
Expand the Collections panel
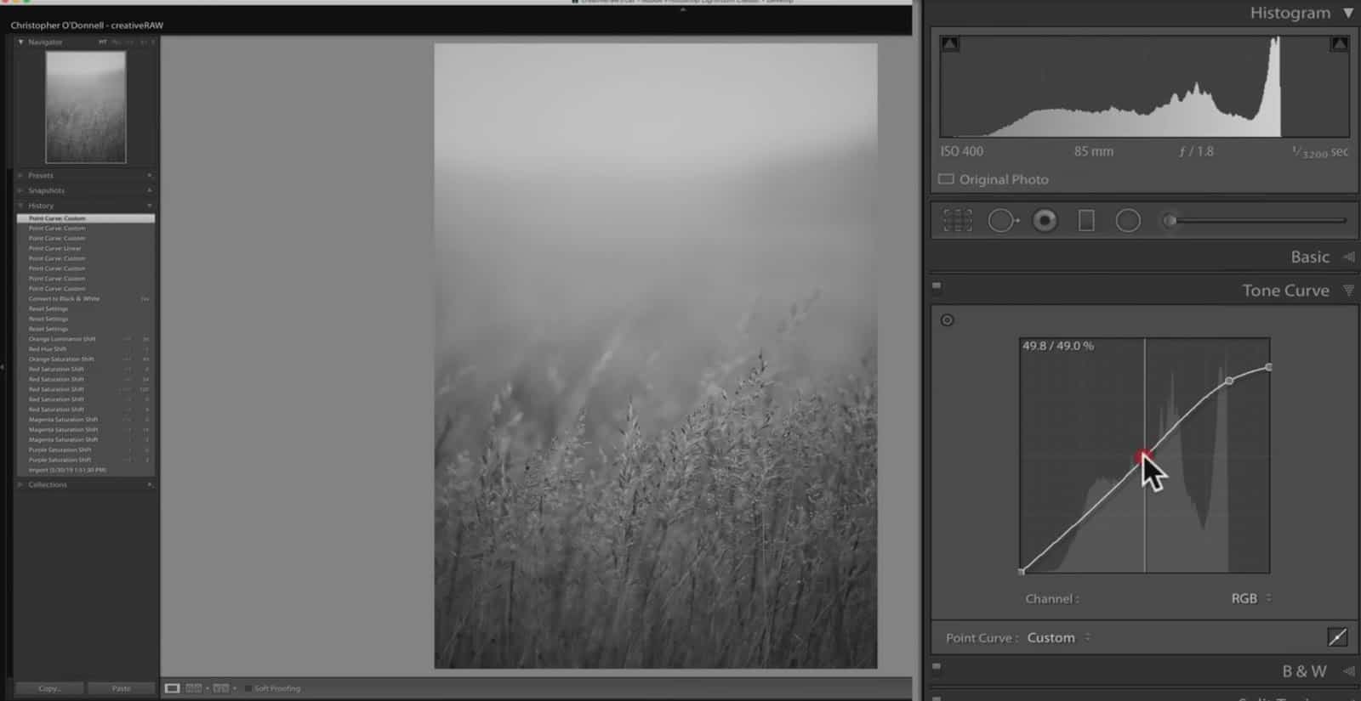(20, 484)
